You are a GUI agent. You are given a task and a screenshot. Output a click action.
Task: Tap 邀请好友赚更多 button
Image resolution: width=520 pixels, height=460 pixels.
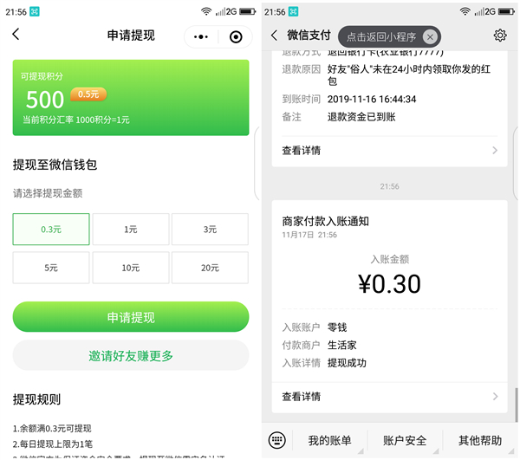131,355
